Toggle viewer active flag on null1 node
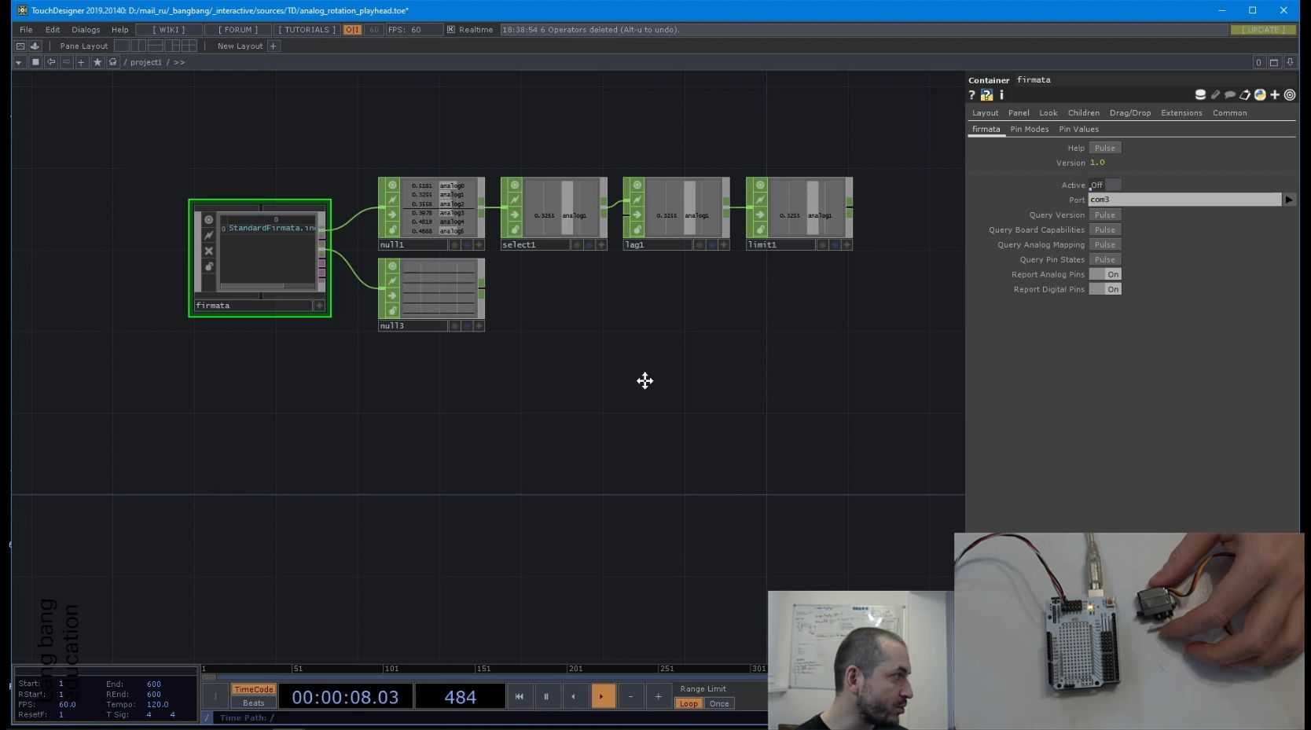This screenshot has width=1311, height=730. [392, 185]
